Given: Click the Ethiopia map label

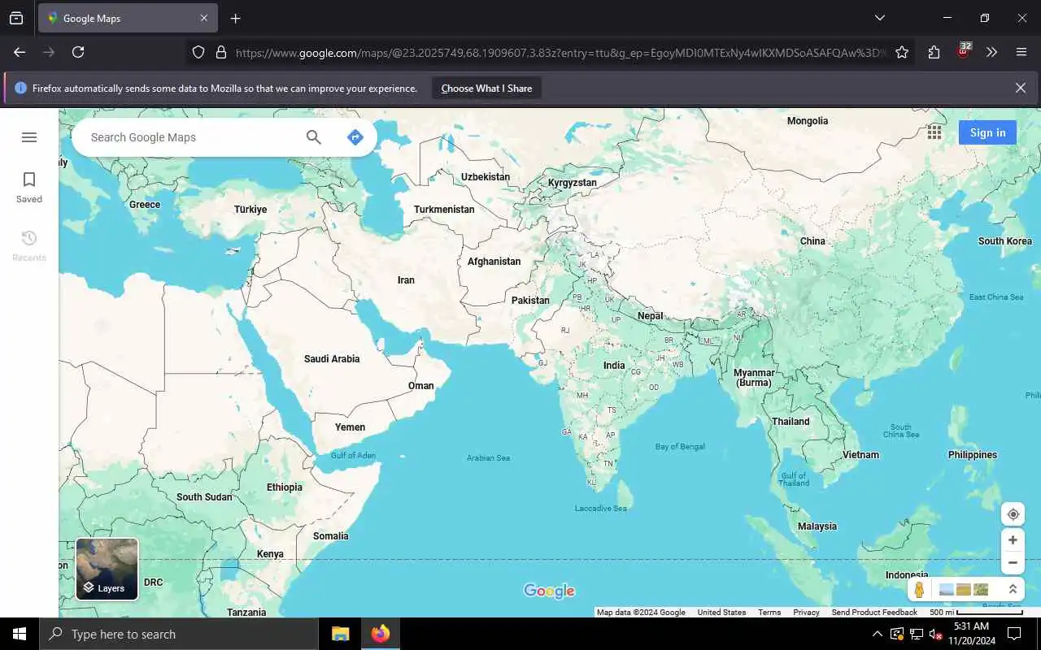Looking at the screenshot, I should [x=285, y=487].
